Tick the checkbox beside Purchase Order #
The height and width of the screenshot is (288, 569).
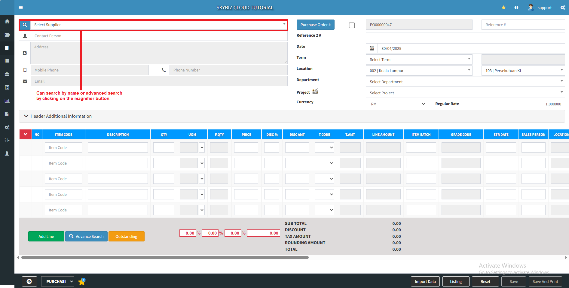352,25
